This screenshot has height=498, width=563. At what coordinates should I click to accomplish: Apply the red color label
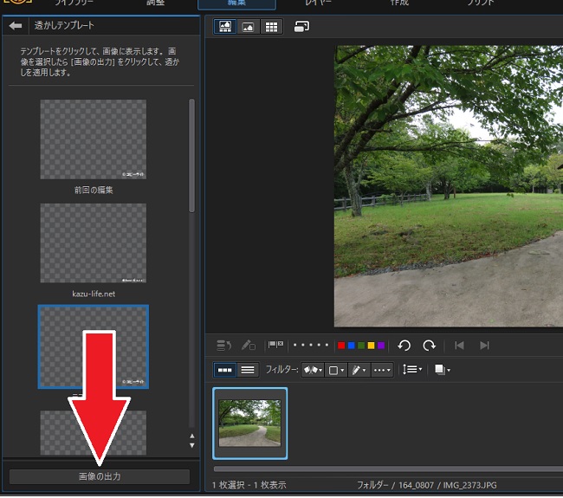tap(341, 346)
